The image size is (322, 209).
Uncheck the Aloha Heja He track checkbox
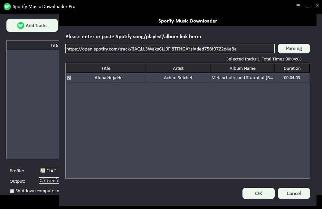[69, 77]
